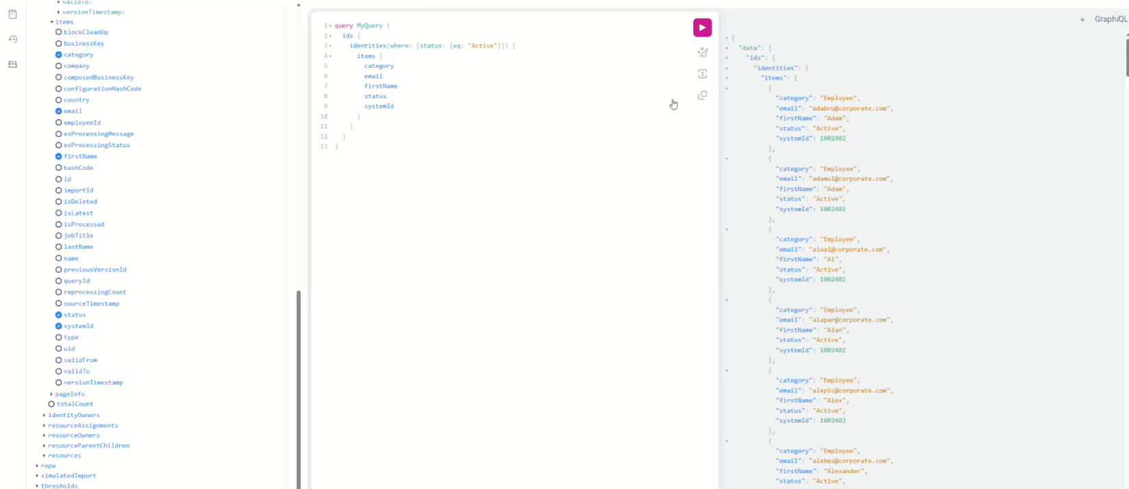Fold editor line 1 query MyQuery
1129x489 pixels.
click(330, 25)
